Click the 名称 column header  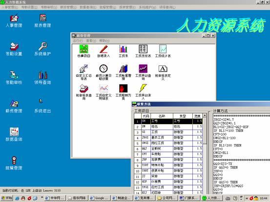(162, 116)
